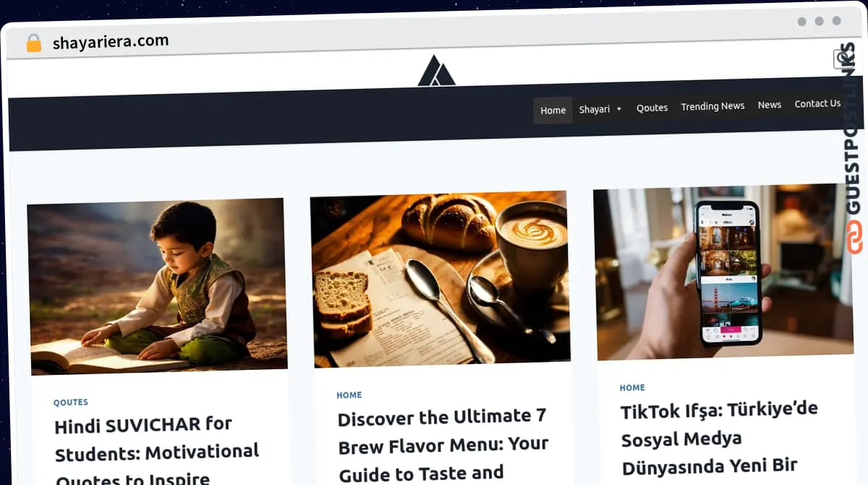
Task: Open the News navigation item
Action: pos(770,105)
